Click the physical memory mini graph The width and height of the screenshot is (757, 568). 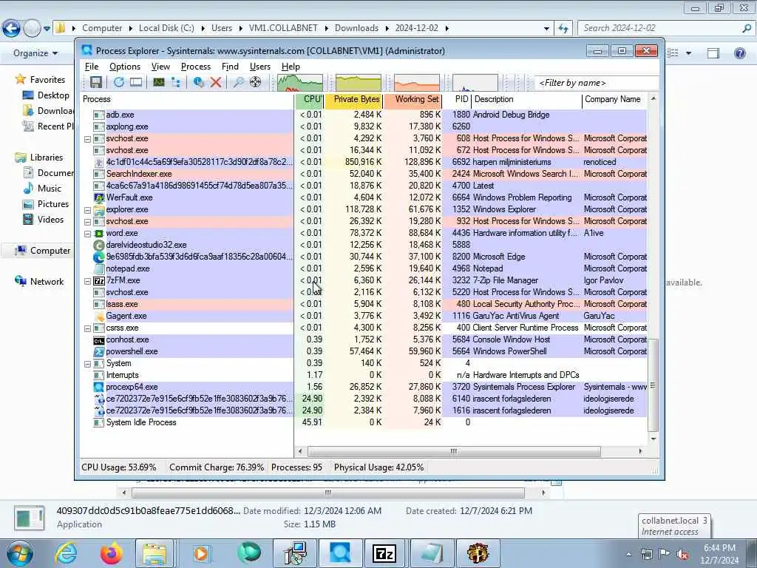[417, 83]
